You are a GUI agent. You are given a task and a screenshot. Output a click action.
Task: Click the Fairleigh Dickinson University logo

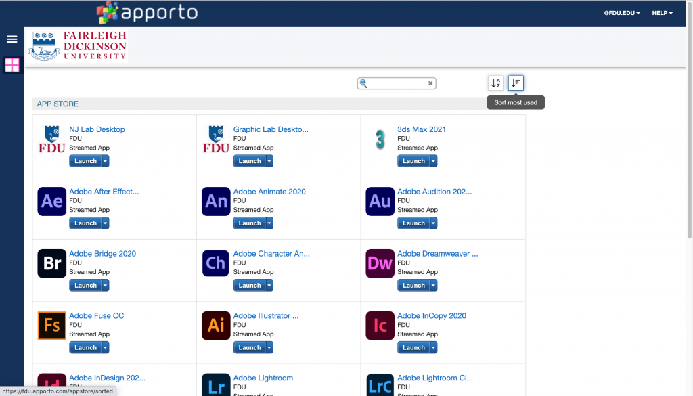[x=78, y=45]
